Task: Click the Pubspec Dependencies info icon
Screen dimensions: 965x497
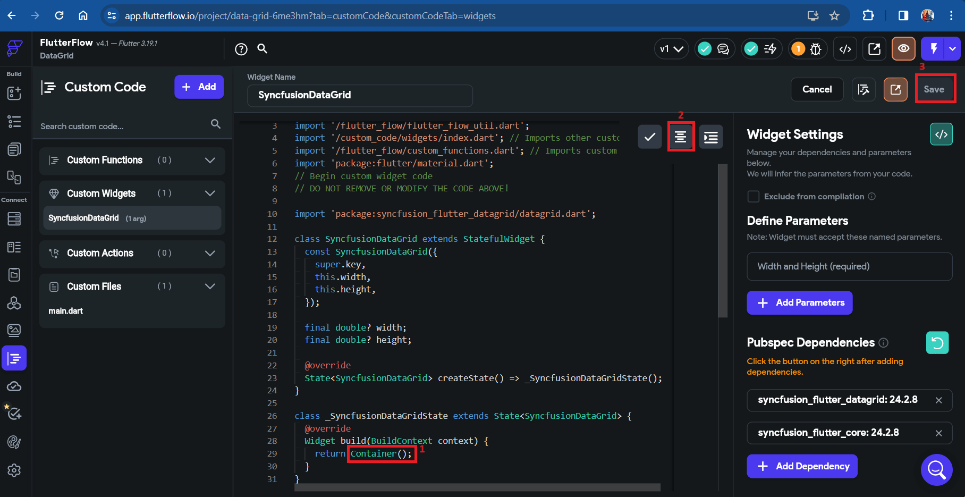Action: click(883, 343)
